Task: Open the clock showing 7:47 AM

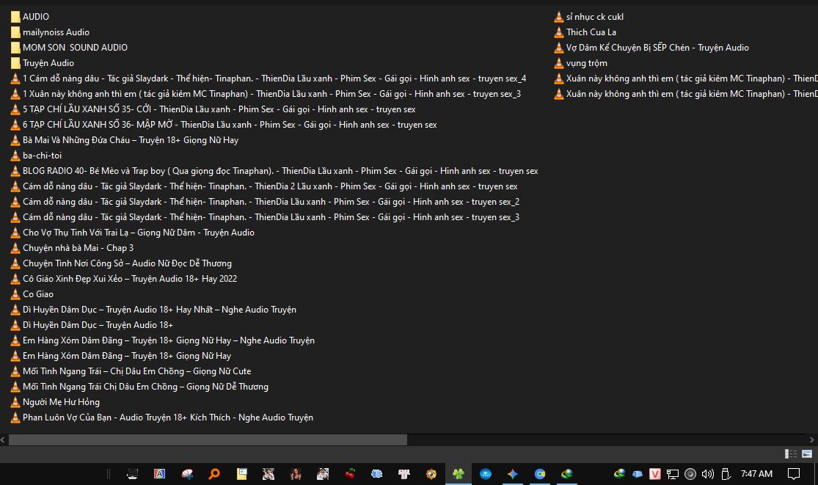Action: click(756, 473)
